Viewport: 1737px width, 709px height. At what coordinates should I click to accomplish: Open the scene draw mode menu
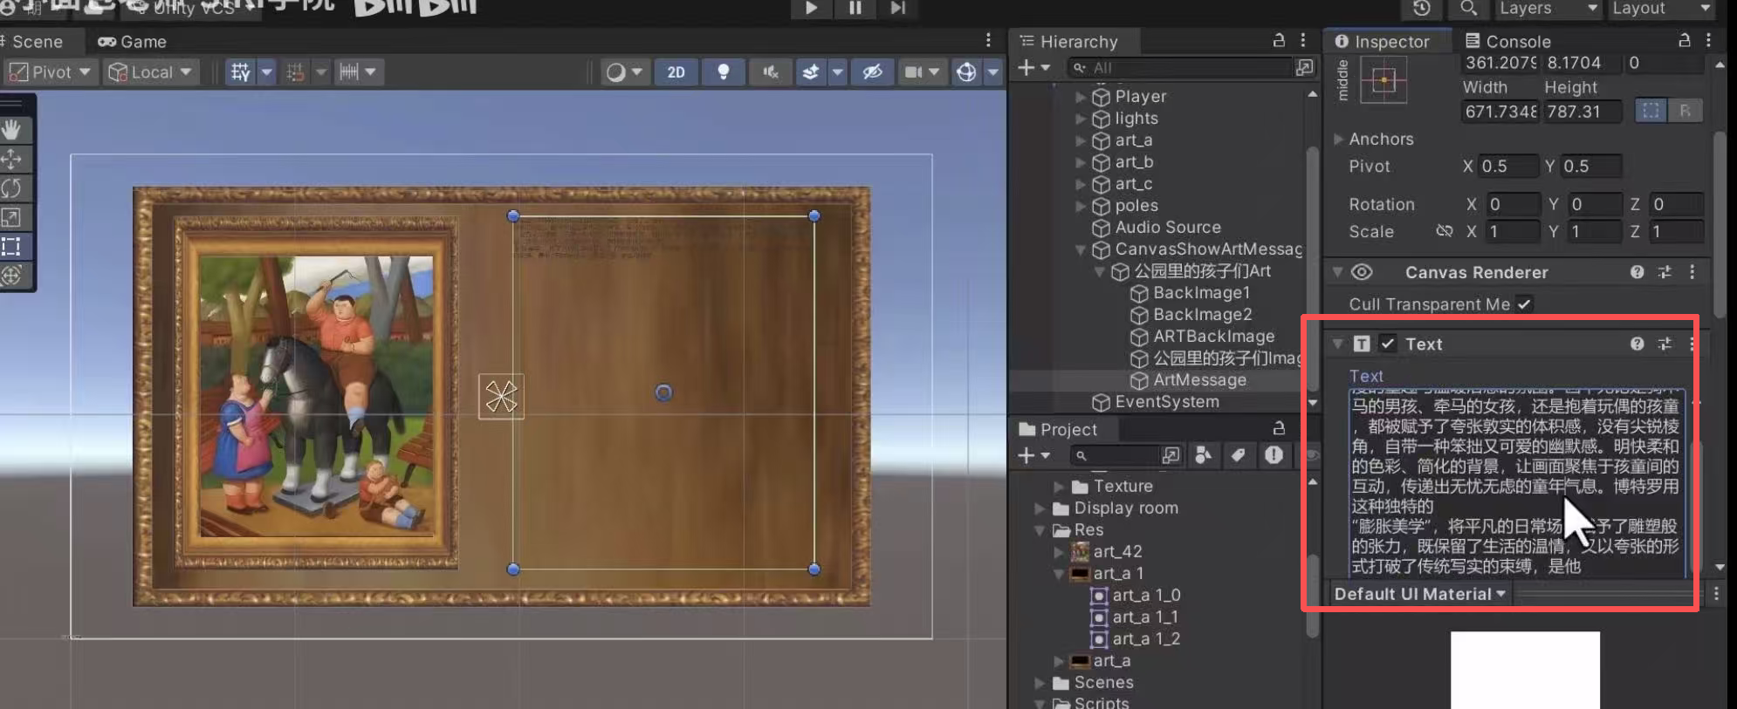tap(624, 72)
